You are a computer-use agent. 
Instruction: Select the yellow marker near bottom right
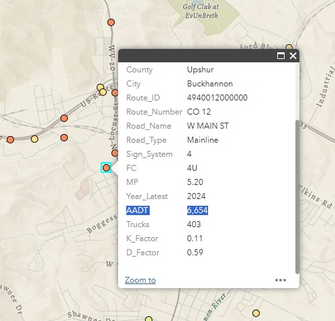pos(256,313)
